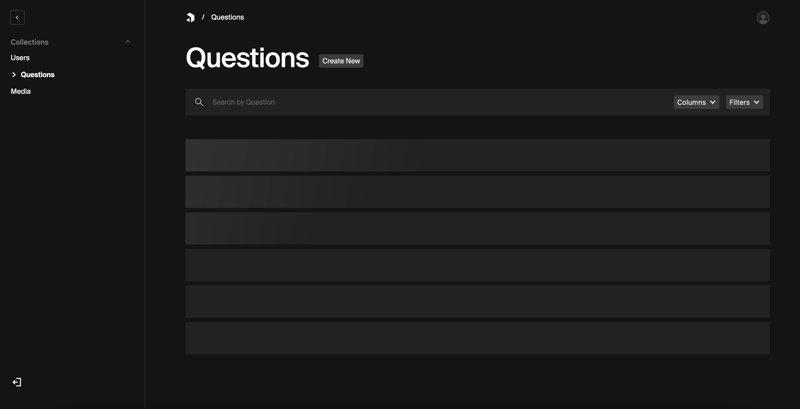Go to the Users collection
800x409 pixels.
click(x=20, y=58)
